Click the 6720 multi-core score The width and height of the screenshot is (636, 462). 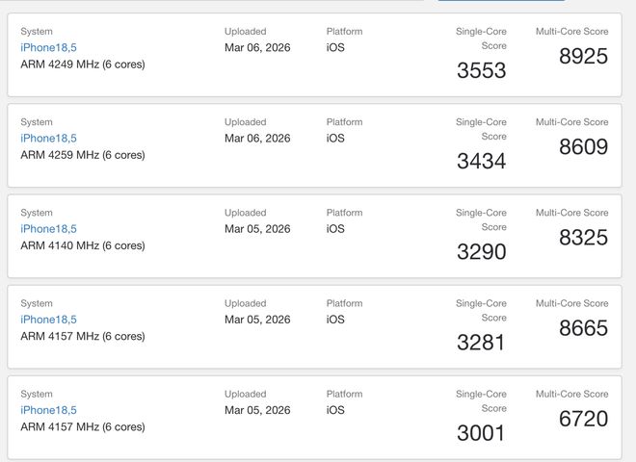583,418
